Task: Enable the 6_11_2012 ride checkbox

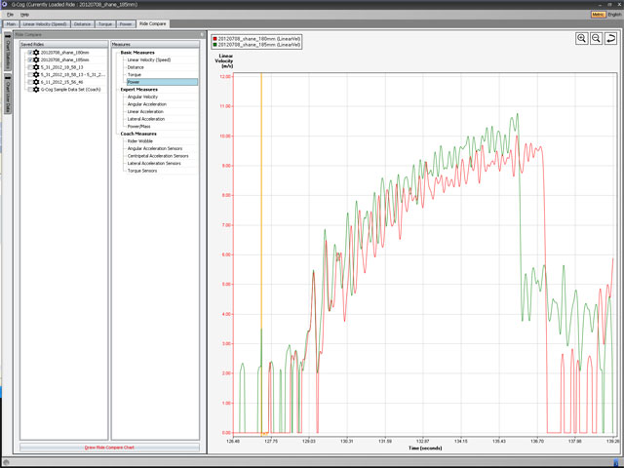Action: pos(28,82)
